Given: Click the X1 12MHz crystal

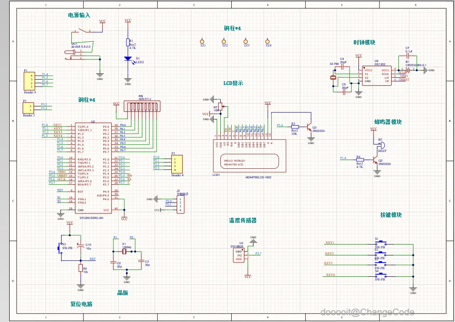Looking at the screenshot, I should [x=124, y=252].
